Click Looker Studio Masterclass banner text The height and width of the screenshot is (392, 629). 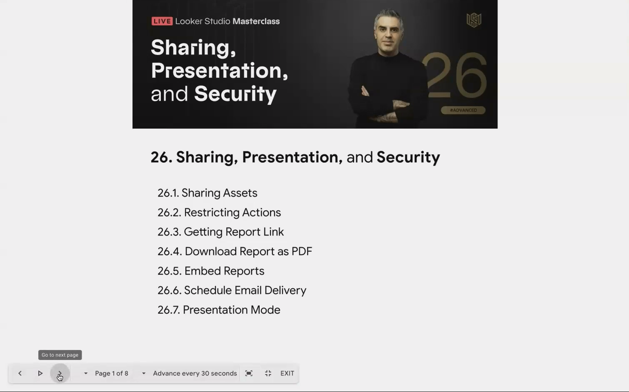227,21
